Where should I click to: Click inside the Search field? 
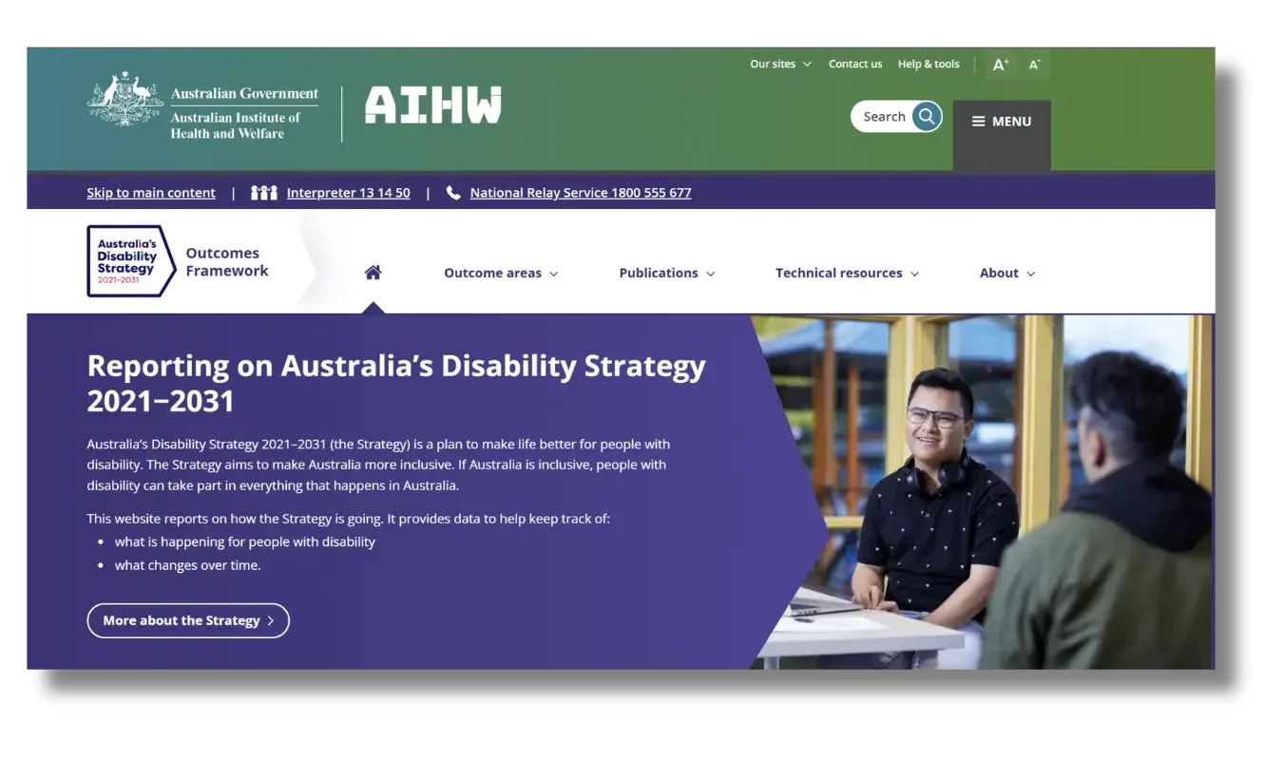(x=883, y=116)
